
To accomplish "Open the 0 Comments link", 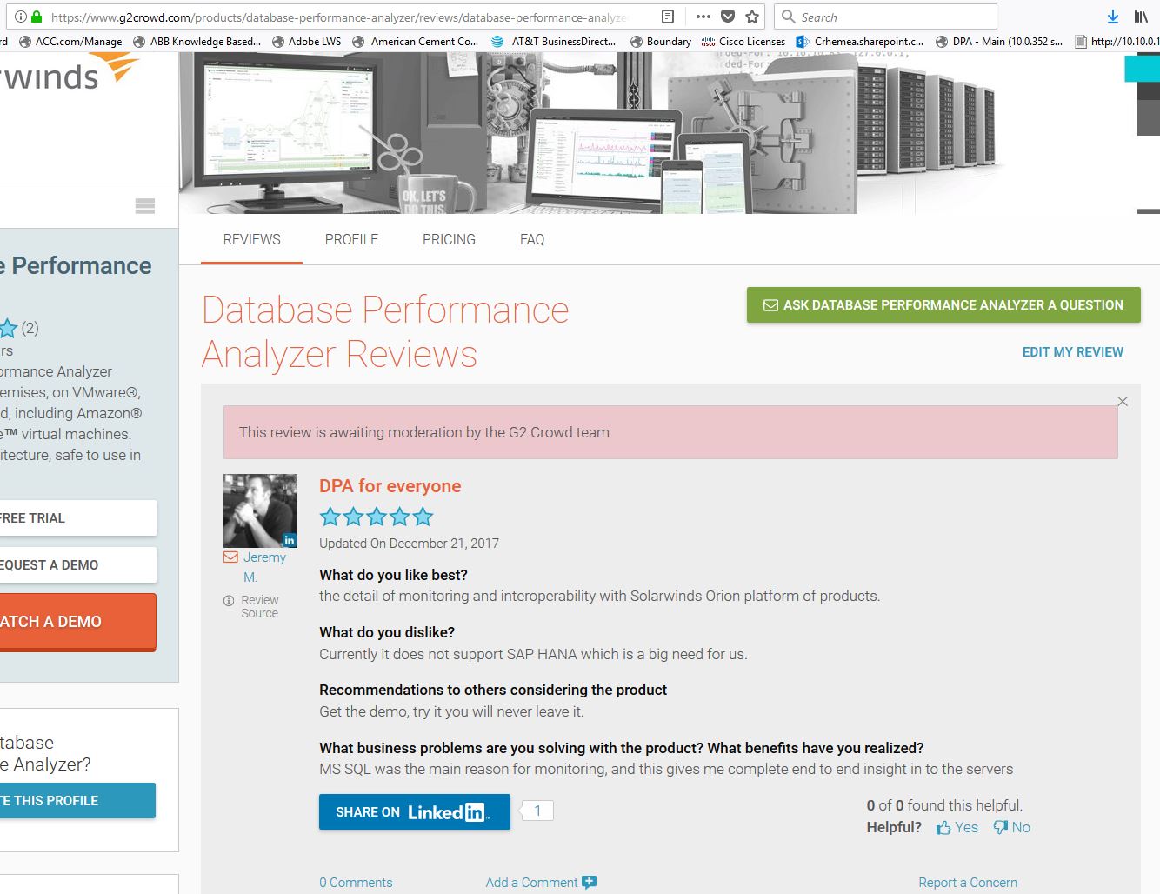I will click(x=356, y=883).
